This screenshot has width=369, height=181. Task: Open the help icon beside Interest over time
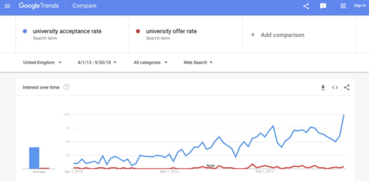66,87
